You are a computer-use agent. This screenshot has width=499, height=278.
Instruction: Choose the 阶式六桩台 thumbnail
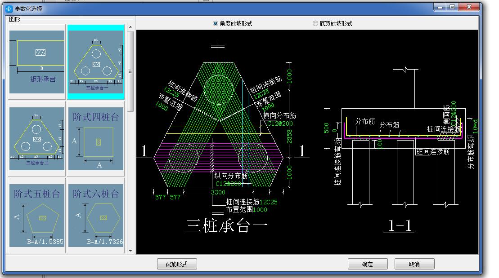click(96, 216)
